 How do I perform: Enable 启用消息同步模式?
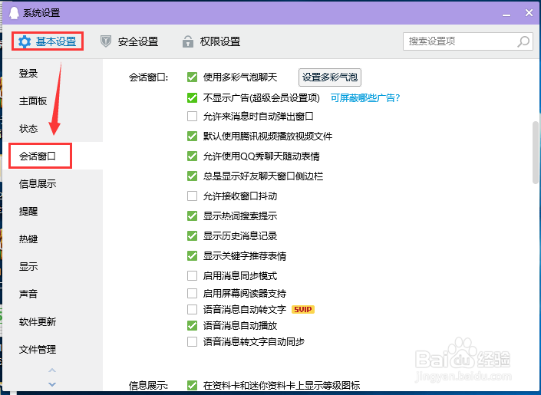[x=192, y=275]
